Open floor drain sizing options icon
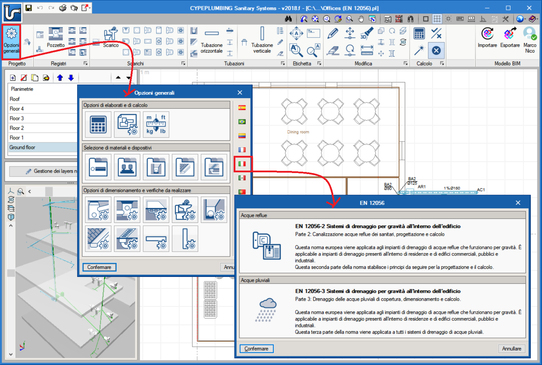The width and height of the screenshot is (542, 365). click(127, 239)
